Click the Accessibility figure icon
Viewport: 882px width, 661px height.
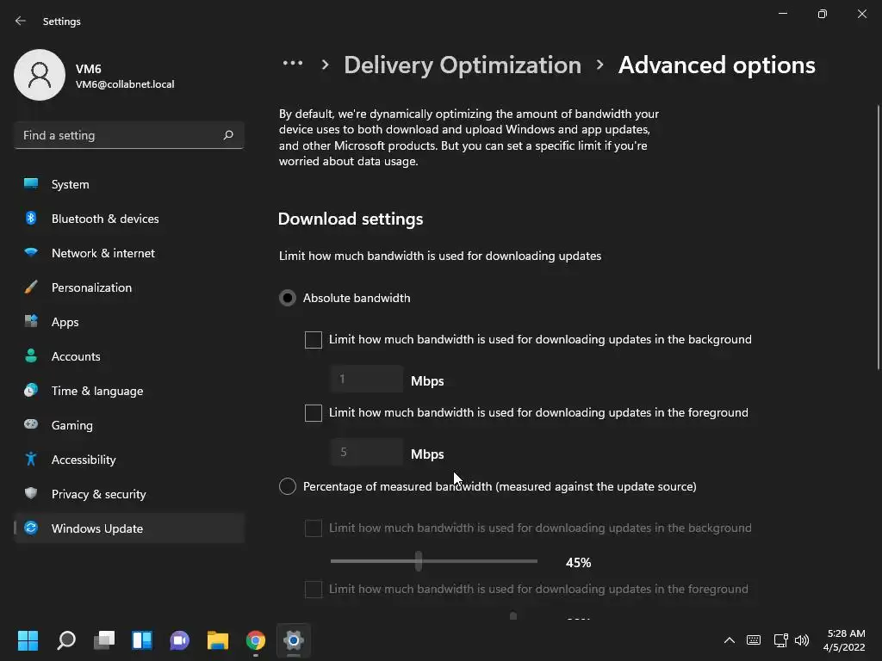(31, 460)
